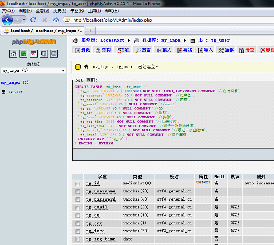Image resolution: width=274 pixels, height=245 pixels.
Task: Click the my_impa database link in sidebar
Action: 10,83
